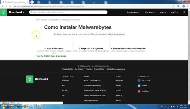Click the Facebook icon in the footer
This screenshot has width=190, height=109.
tap(139, 80)
